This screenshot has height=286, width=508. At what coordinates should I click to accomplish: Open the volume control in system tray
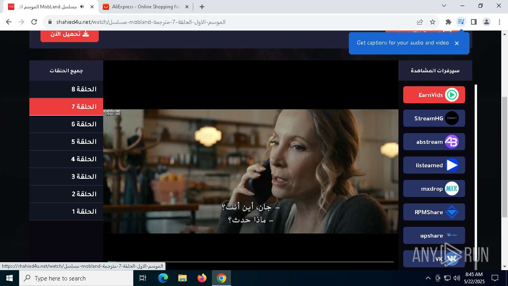pyautogui.click(x=457, y=278)
